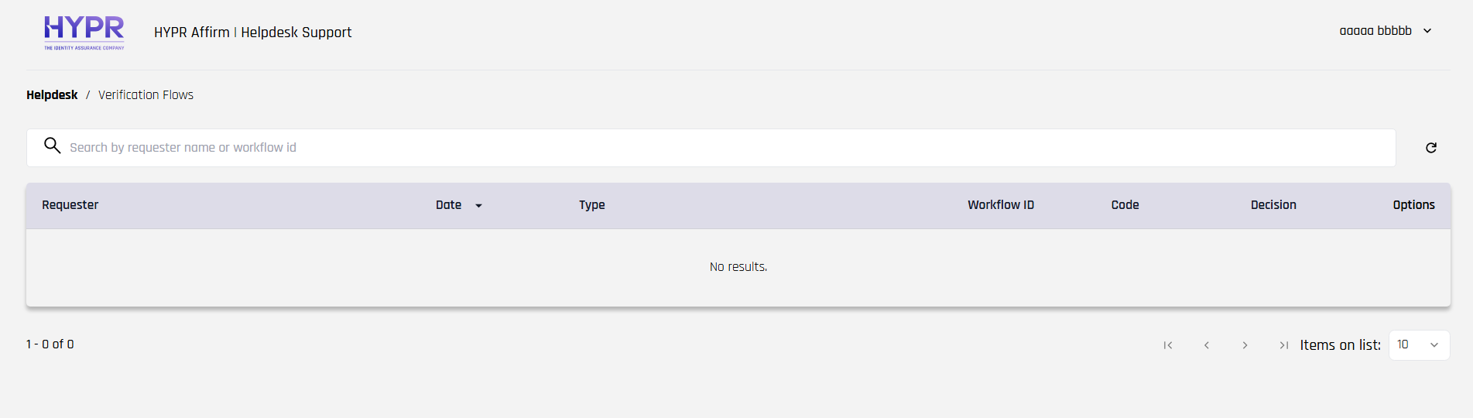Open the aaaaa bbbbb user menu
Image resolution: width=1473 pixels, height=418 pixels.
[1375, 31]
